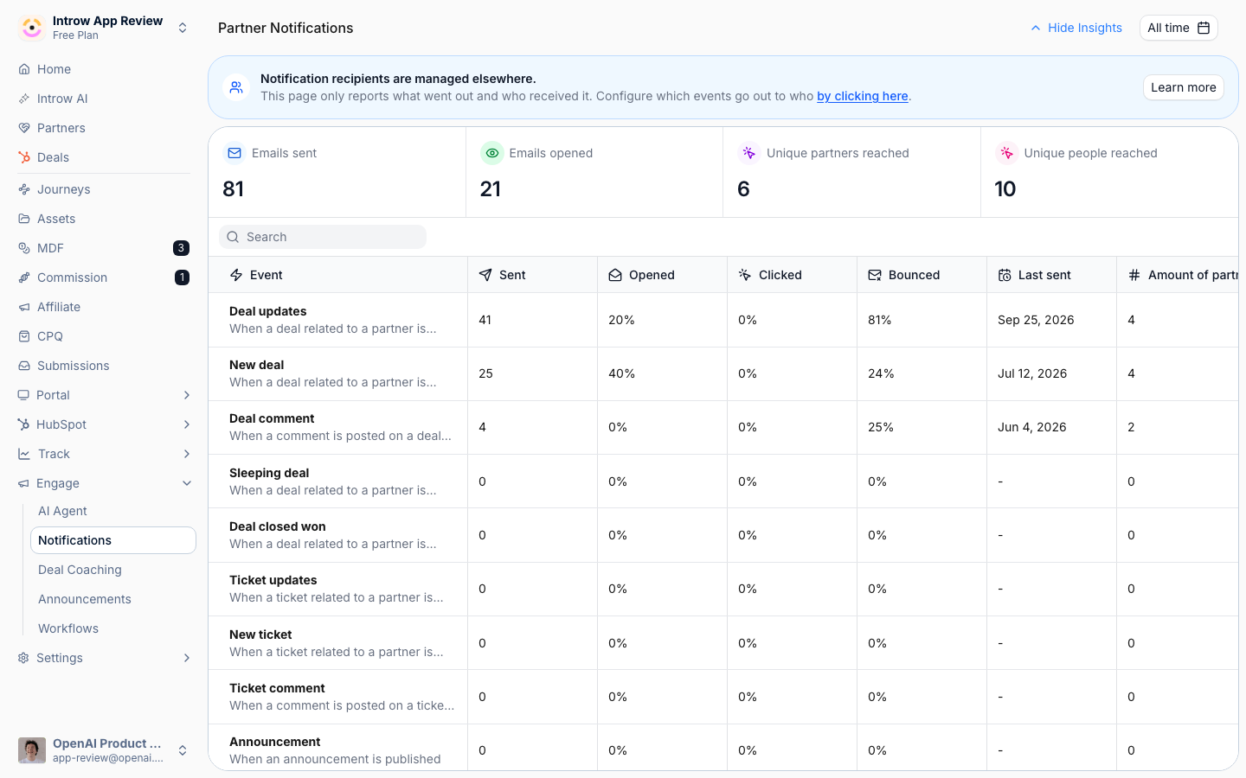Click the Journeys sidebar icon
The width and height of the screenshot is (1246, 778).
click(24, 189)
